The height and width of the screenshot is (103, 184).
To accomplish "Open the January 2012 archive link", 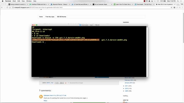I will pos(129,83).
